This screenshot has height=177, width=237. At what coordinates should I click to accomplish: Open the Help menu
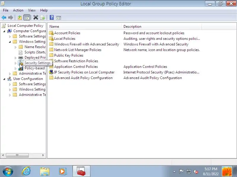[x=44, y=10]
